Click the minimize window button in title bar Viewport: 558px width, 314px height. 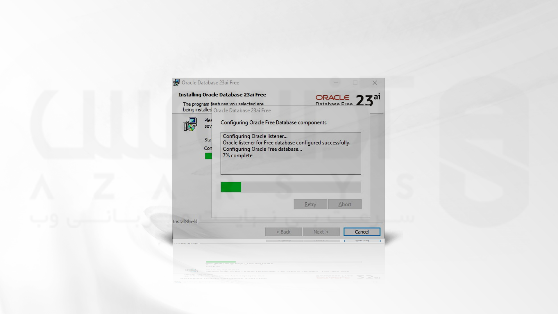pos(336,83)
